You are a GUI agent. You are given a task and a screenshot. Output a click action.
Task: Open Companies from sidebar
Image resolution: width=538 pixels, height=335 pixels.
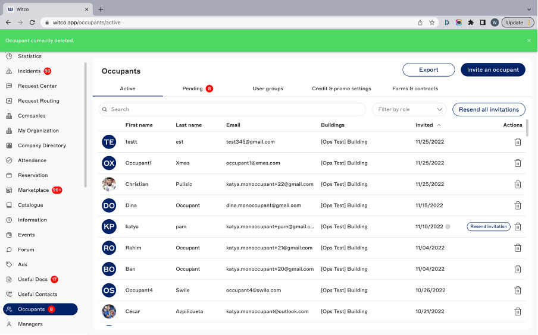pyautogui.click(x=32, y=116)
